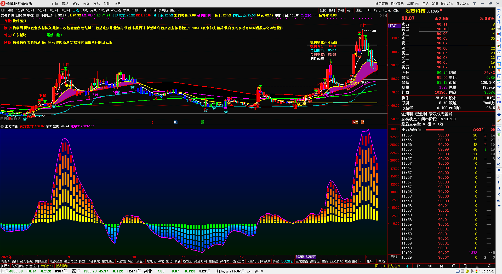Switch to the 热力图 indicator tab
502x274 pixels.
(x=187, y=261)
